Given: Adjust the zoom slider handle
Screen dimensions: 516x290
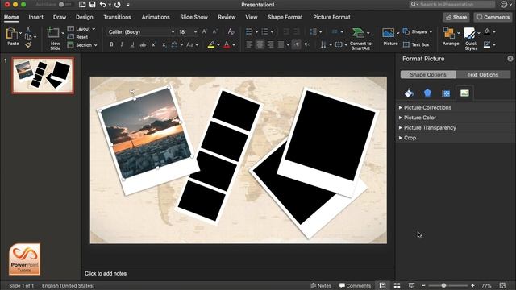Looking at the screenshot, I should tap(443, 285).
